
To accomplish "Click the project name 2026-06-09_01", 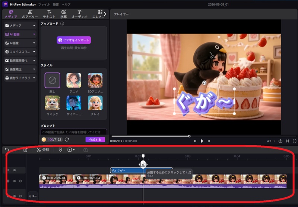I will [218, 4].
